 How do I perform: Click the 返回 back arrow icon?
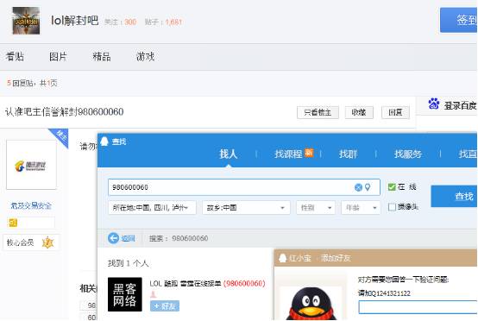pyautogui.click(x=113, y=238)
